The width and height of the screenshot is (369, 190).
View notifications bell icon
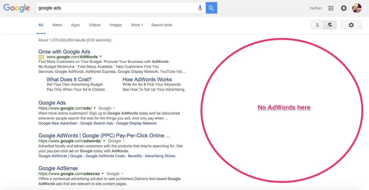tap(344, 8)
